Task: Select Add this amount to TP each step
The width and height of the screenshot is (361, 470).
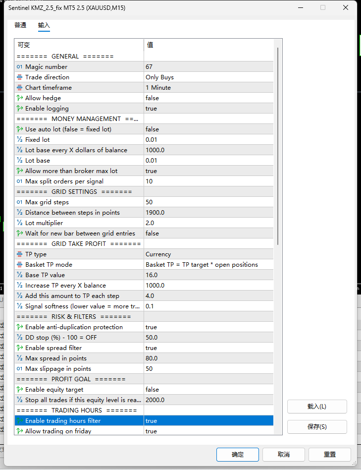Action: [x=72, y=296]
